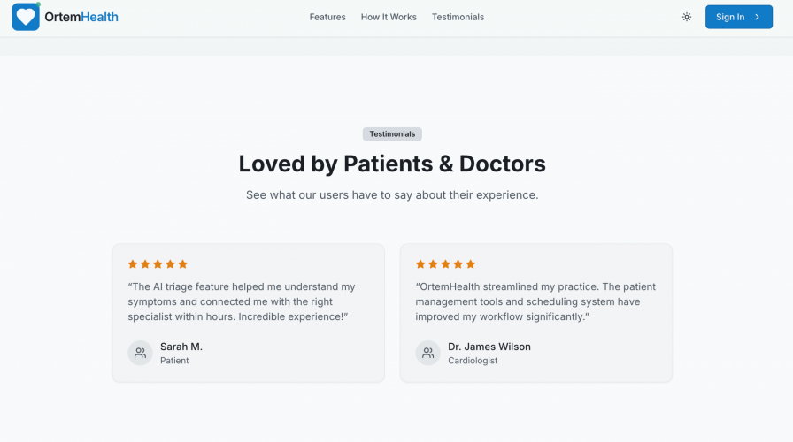
Task: Click the Dr. James Wilson reviewer name
Action: [489, 347]
